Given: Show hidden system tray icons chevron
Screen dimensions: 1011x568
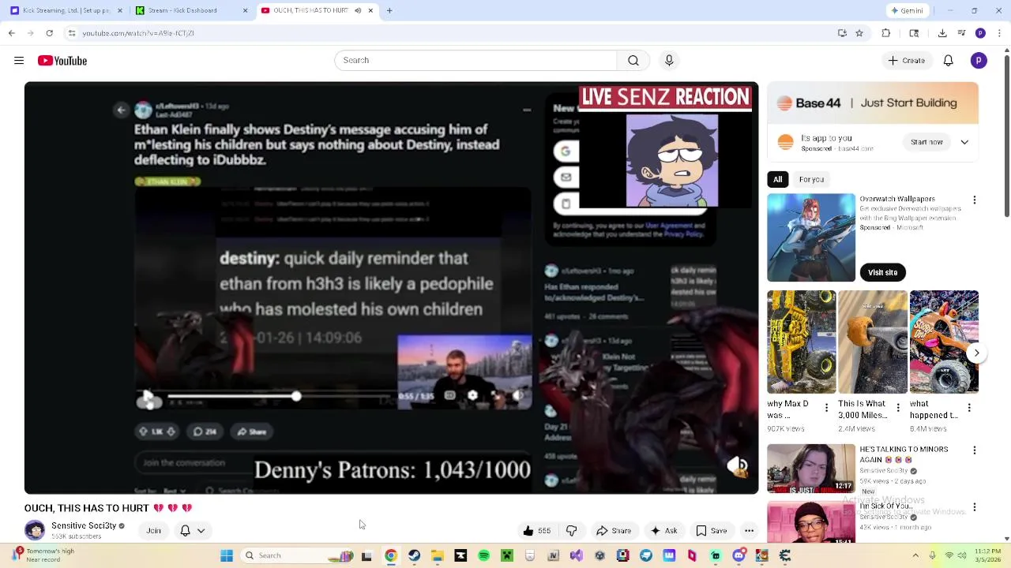Looking at the screenshot, I should coord(915,555).
